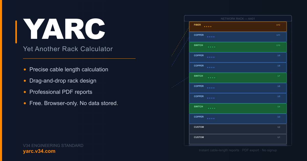
Task: Click the orange port dots on FIBER panel
Action: 208,27
